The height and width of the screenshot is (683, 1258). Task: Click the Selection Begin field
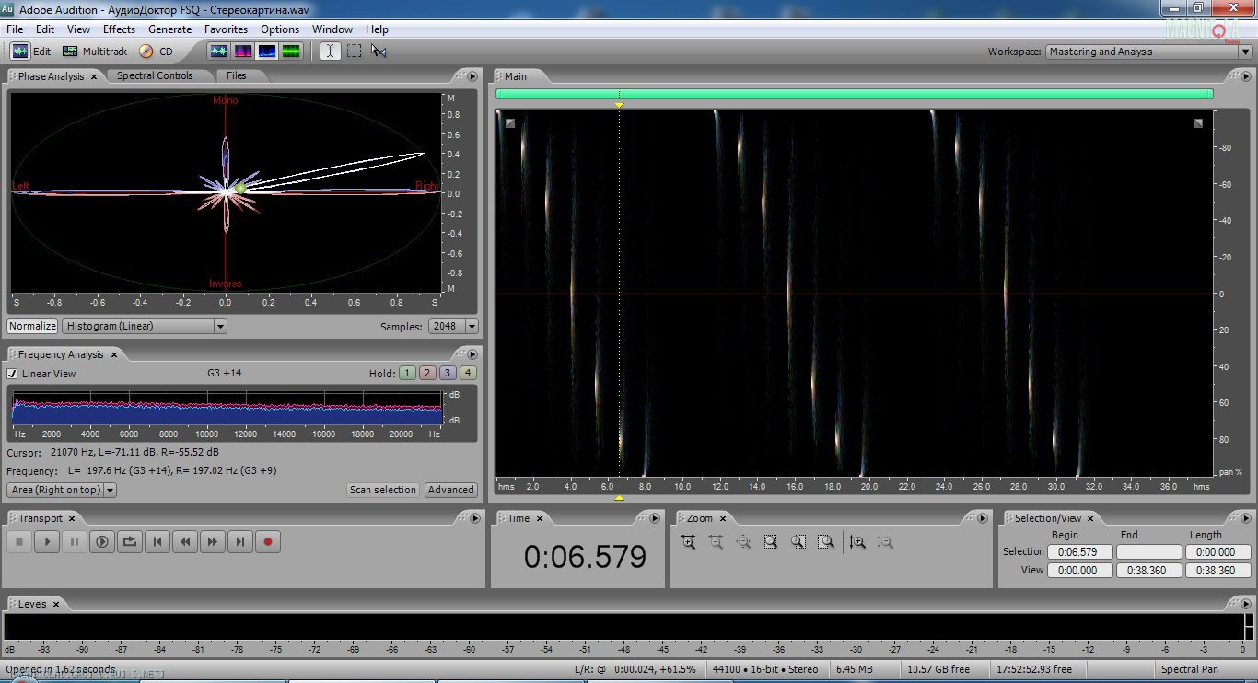1081,551
